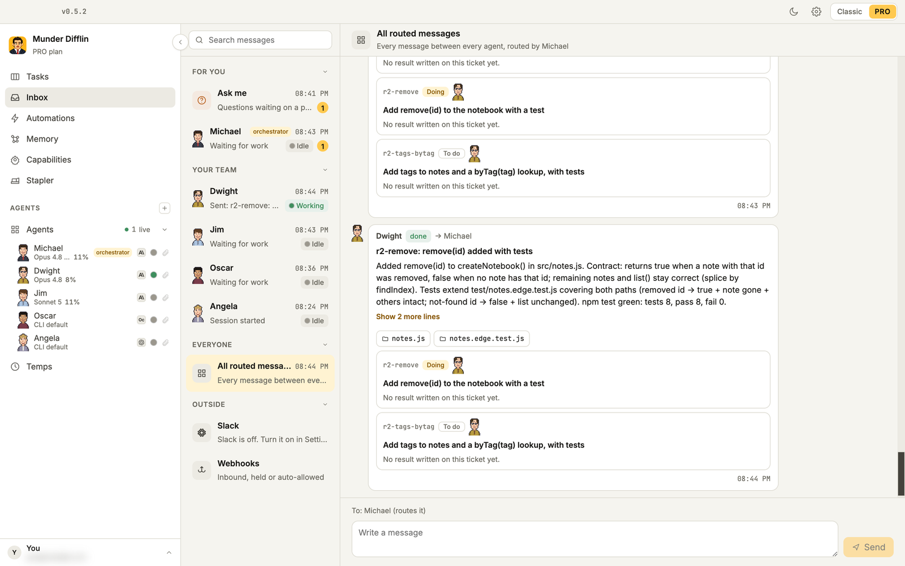Click the green done badge next to Dwight
905x566 pixels.
[x=418, y=236]
